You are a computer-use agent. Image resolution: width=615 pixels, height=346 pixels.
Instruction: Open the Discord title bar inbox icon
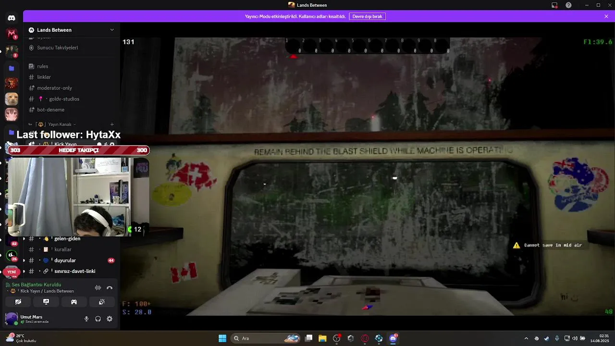click(554, 5)
